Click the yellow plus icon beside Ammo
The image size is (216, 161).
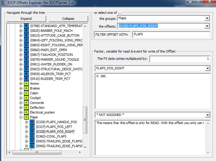point(26,84)
